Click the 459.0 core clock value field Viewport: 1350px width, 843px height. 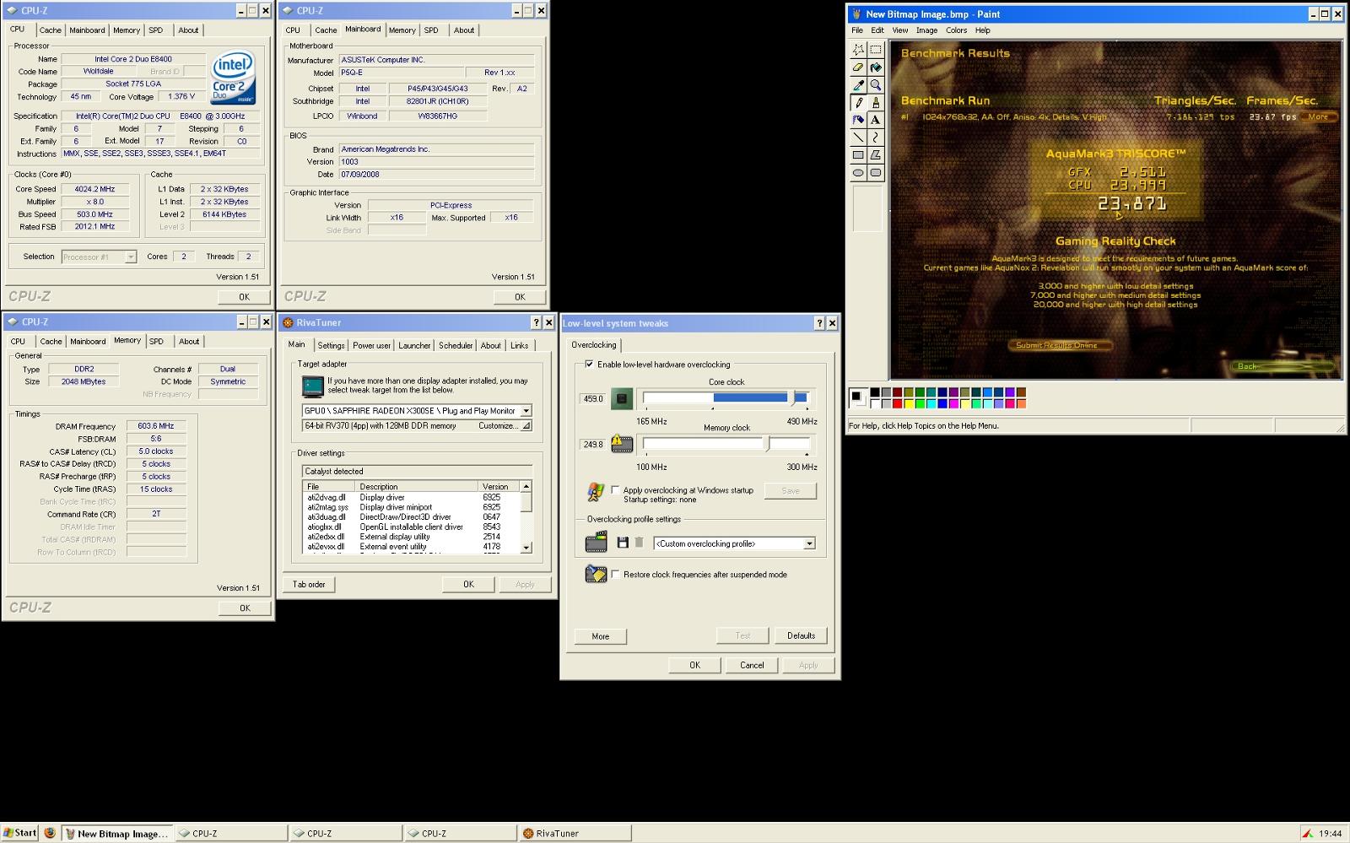click(593, 398)
